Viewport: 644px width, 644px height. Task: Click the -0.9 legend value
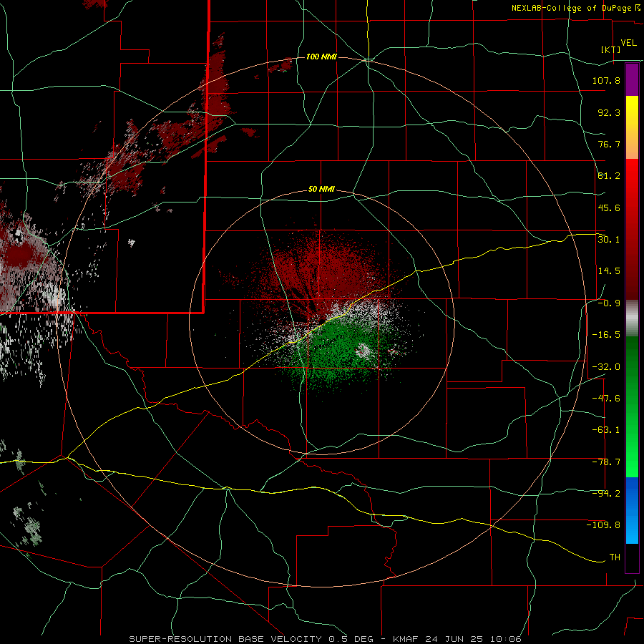pyautogui.click(x=609, y=303)
